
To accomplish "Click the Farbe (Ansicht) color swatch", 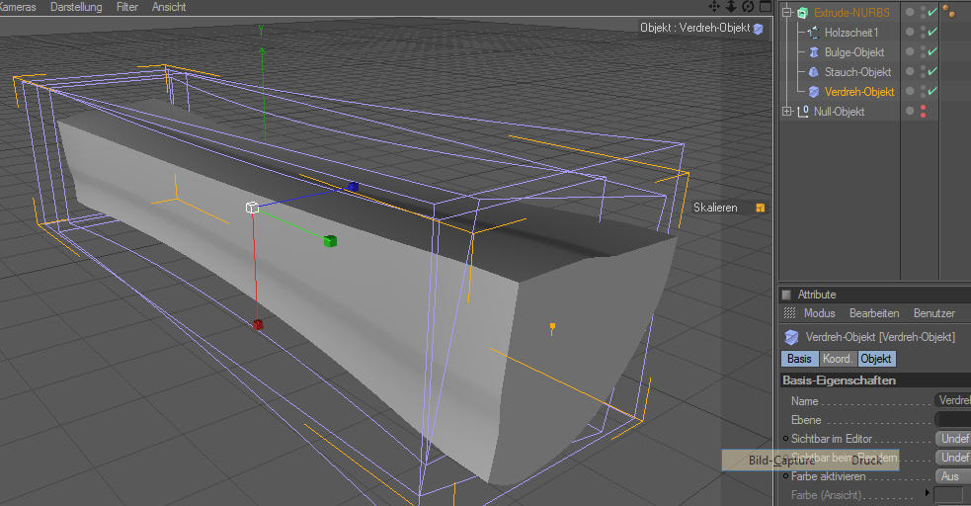I will tap(948, 495).
